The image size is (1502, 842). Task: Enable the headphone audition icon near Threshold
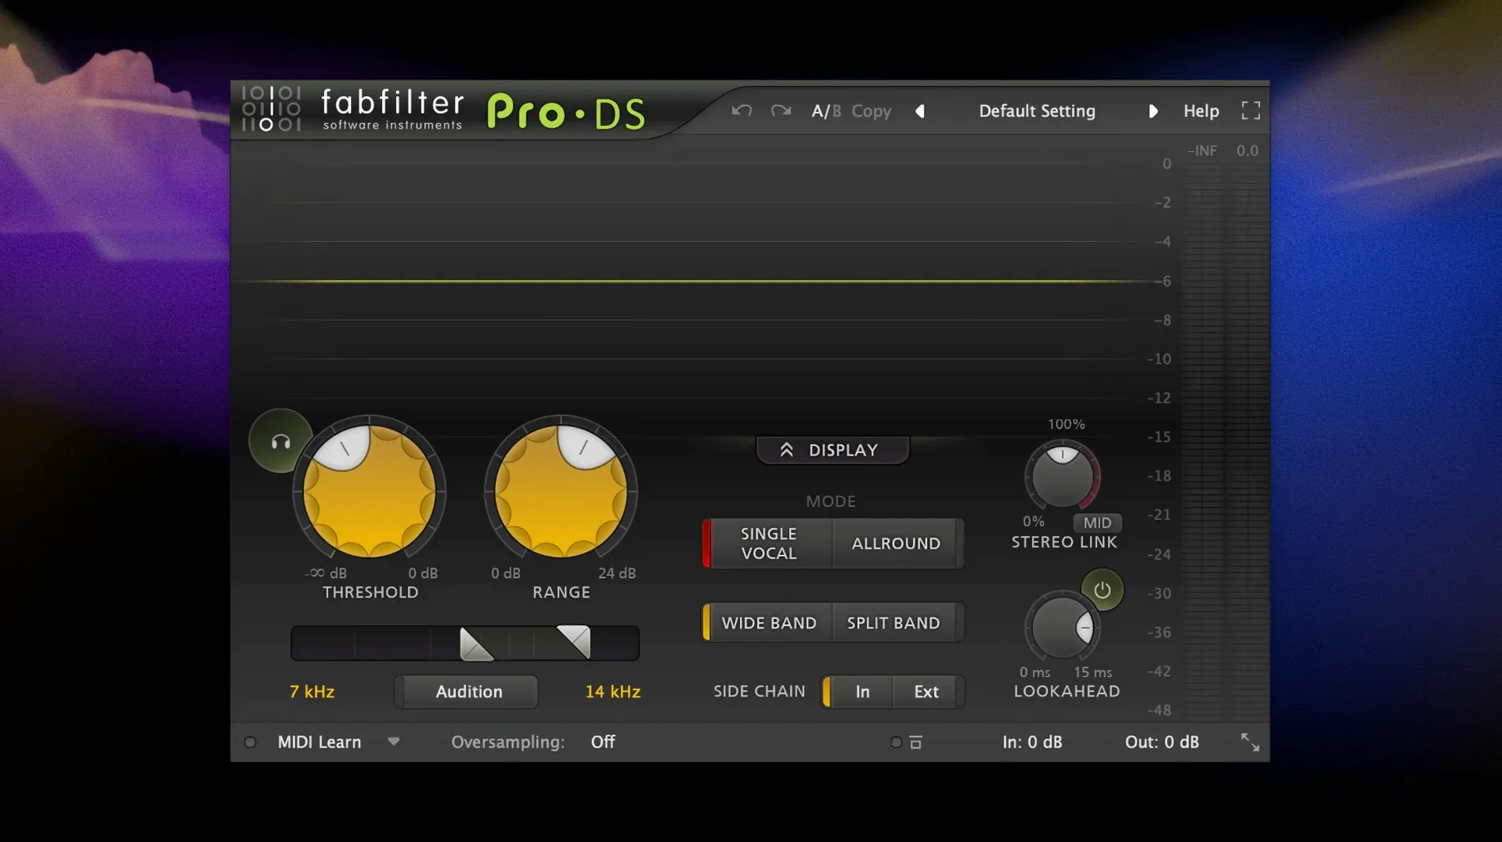(x=280, y=442)
